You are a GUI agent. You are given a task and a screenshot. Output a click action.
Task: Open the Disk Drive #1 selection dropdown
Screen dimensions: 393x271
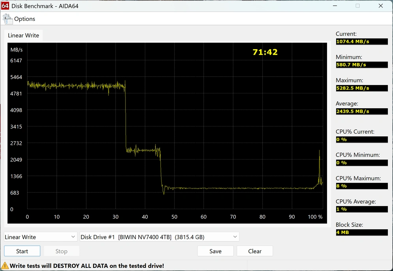point(235,237)
